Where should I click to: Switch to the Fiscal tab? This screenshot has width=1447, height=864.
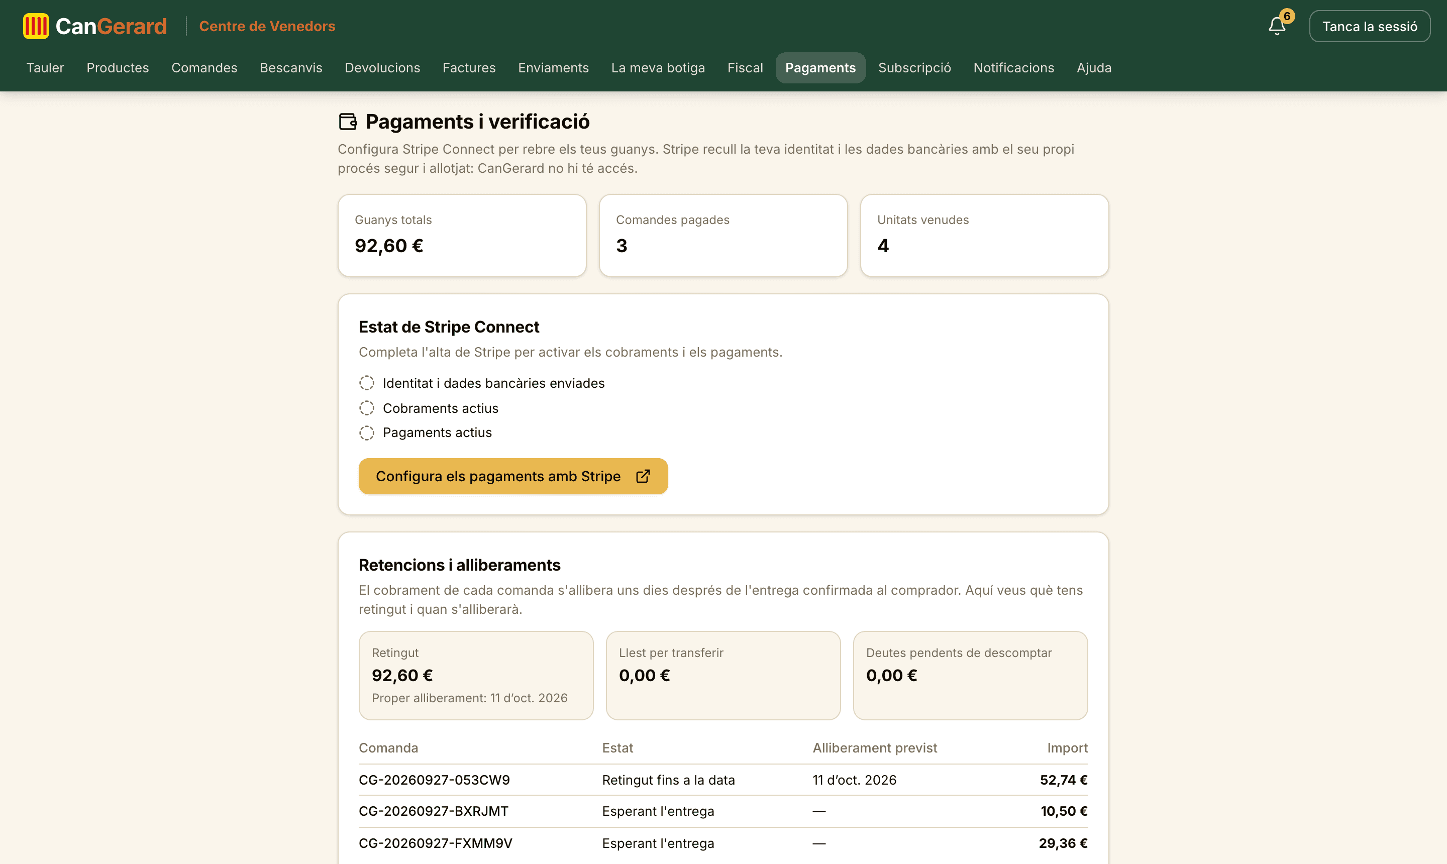(745, 67)
